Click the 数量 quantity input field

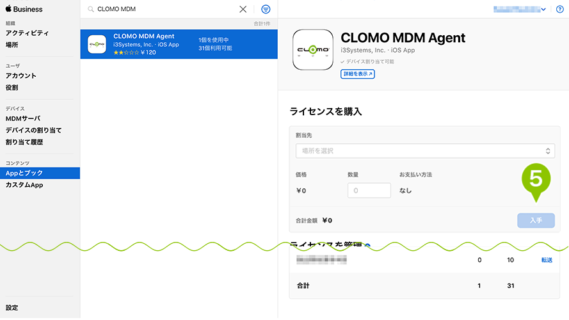click(x=369, y=191)
